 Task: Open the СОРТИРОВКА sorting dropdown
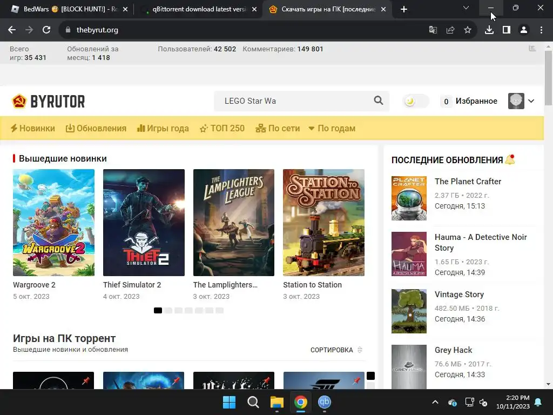[336, 350]
